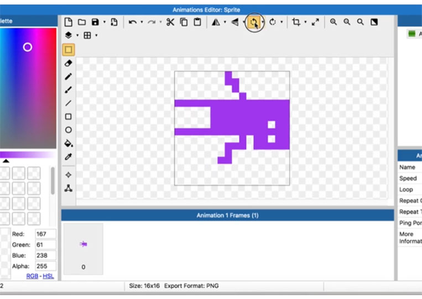Select the rectangle selection tool
The height and width of the screenshot is (299, 422).
pyautogui.click(x=69, y=50)
